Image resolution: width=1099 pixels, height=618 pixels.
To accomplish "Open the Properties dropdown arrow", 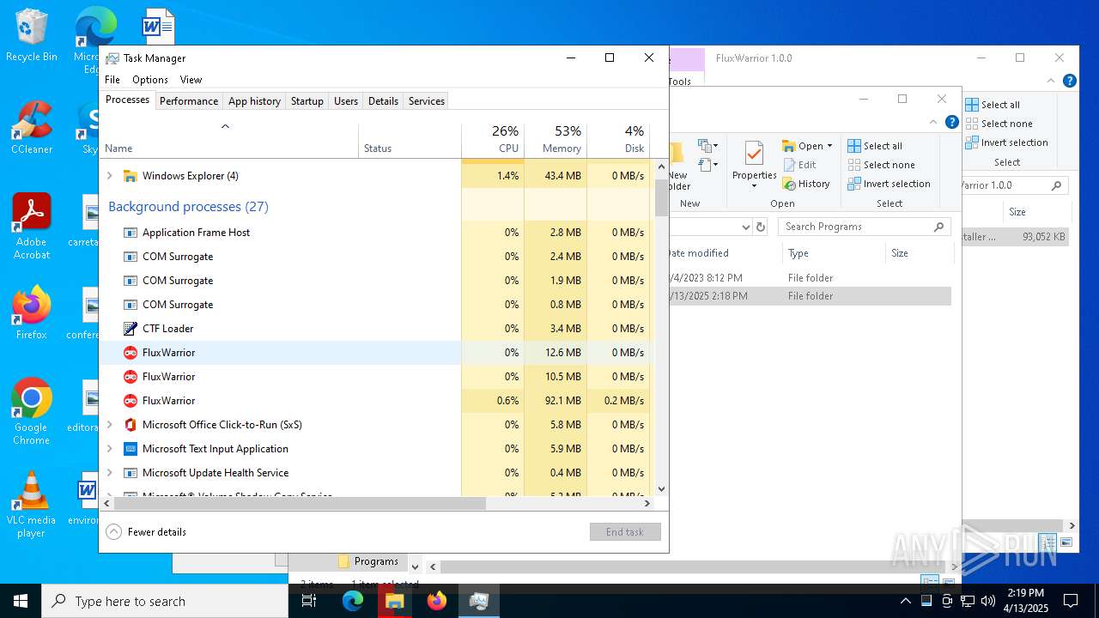I will (x=754, y=186).
